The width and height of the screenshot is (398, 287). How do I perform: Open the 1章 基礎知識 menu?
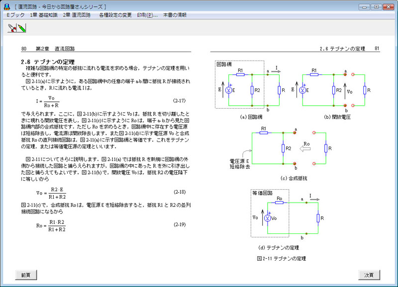[x=44, y=15]
